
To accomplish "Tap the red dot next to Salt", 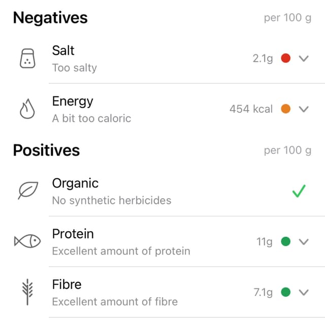I will pyautogui.click(x=285, y=58).
